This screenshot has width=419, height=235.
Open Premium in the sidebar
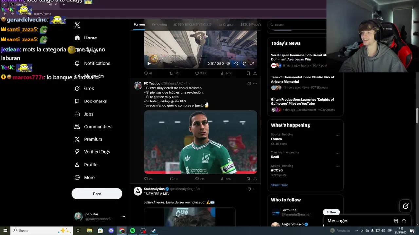point(88,139)
